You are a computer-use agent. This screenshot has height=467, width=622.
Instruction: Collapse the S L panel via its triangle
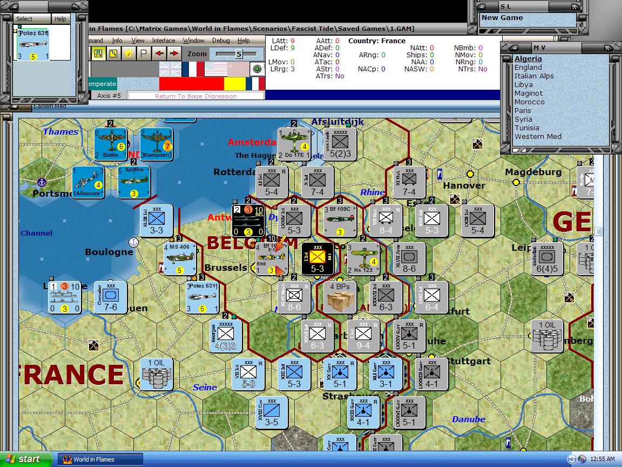(481, 6)
